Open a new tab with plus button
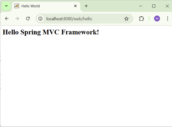 [86, 6]
